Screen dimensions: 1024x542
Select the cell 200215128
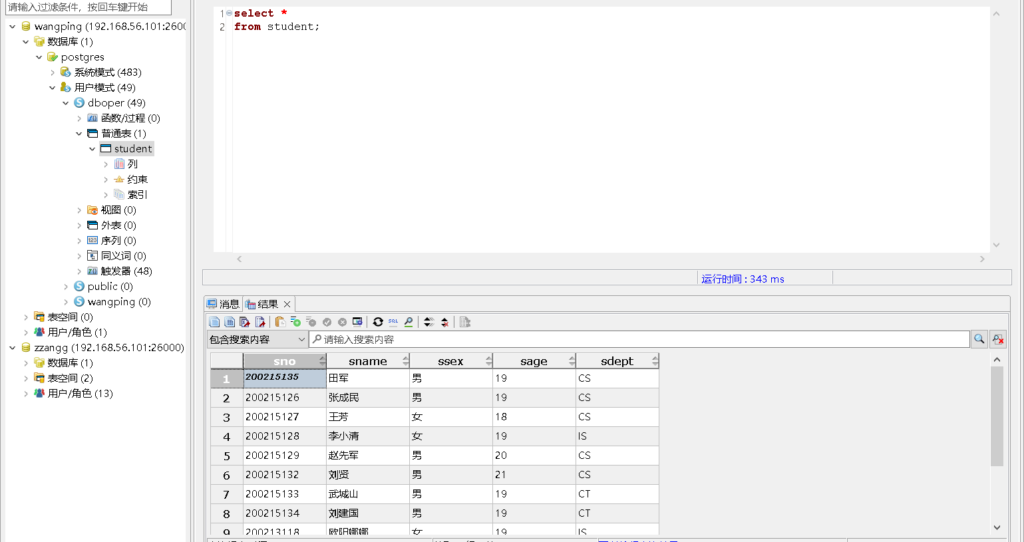point(285,436)
